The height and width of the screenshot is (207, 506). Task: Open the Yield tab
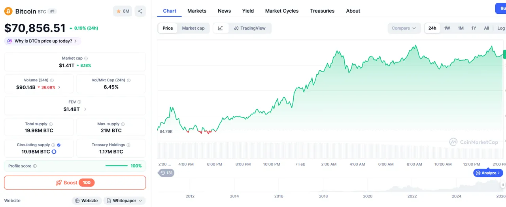[248, 11]
